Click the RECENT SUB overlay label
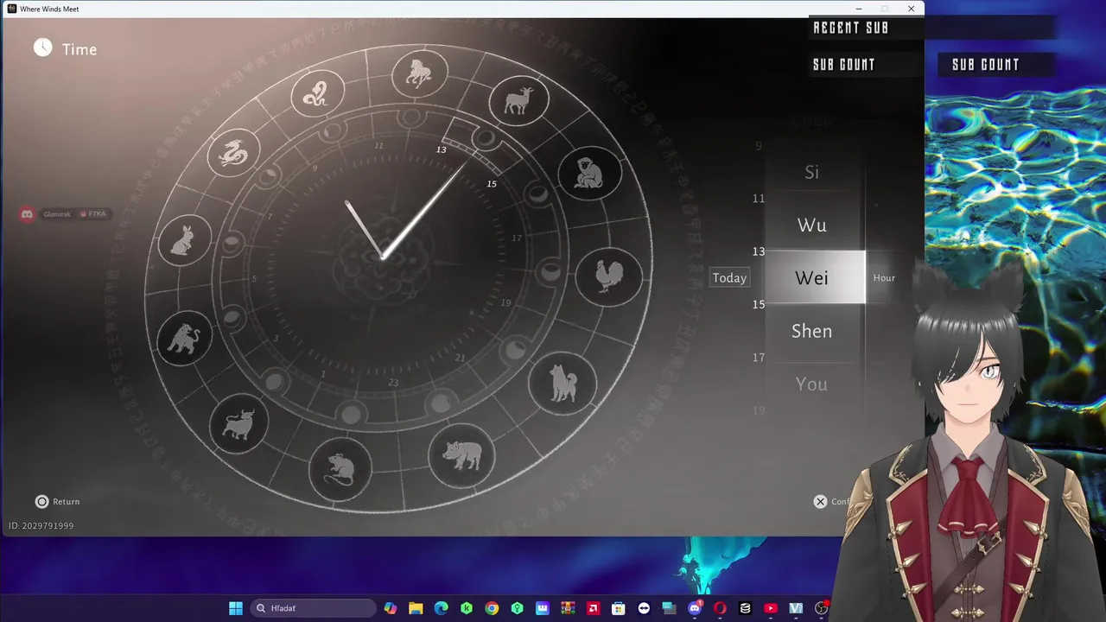 click(x=851, y=28)
